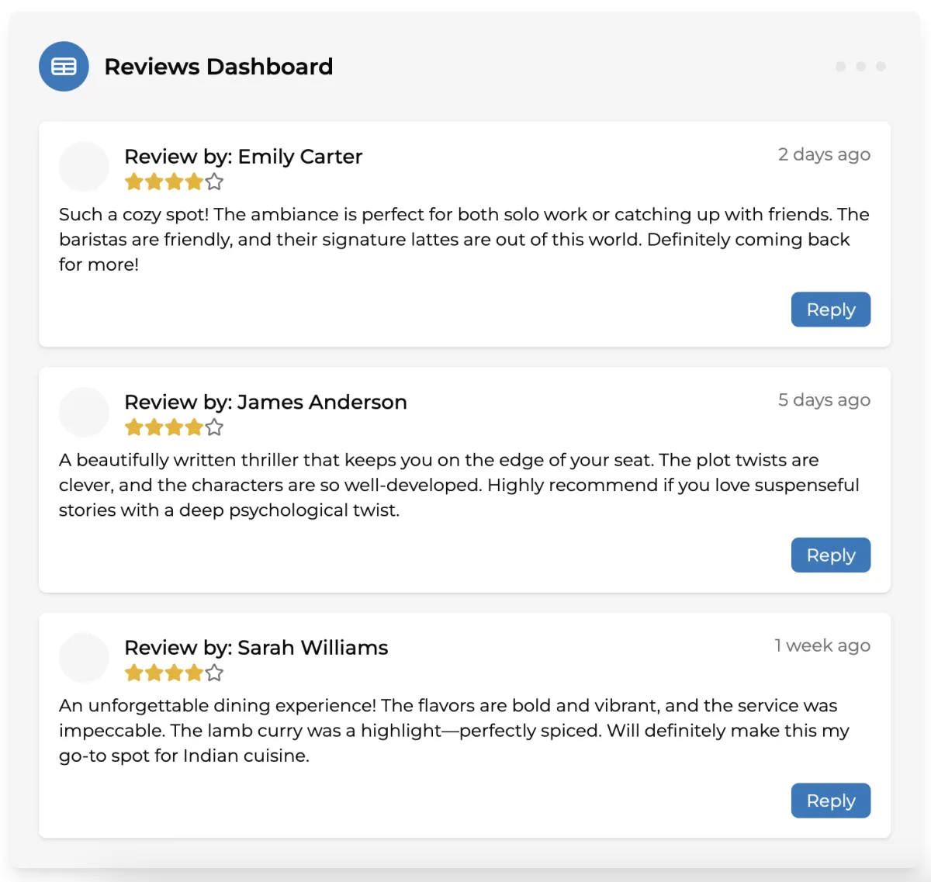Click the empty fifth star on Sarah Williams' review
Image resolution: width=931 pixels, height=882 pixels.
pyautogui.click(x=215, y=673)
